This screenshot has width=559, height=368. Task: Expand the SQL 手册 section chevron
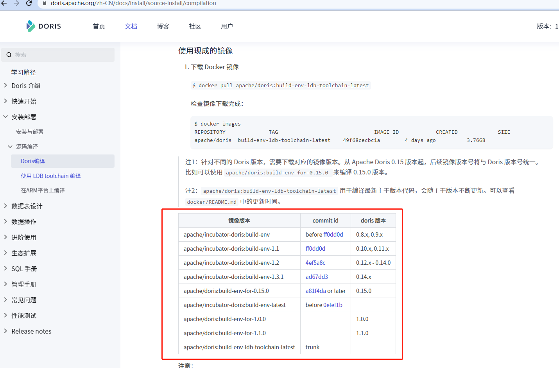tap(5, 268)
